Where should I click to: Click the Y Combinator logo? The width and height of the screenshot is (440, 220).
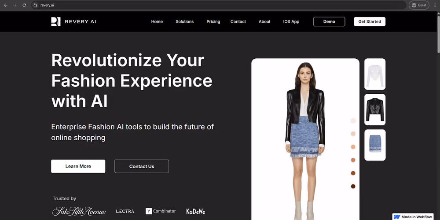tap(161, 211)
